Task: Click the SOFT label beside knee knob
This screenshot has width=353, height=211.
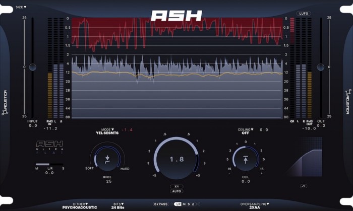Action: (x=89, y=168)
